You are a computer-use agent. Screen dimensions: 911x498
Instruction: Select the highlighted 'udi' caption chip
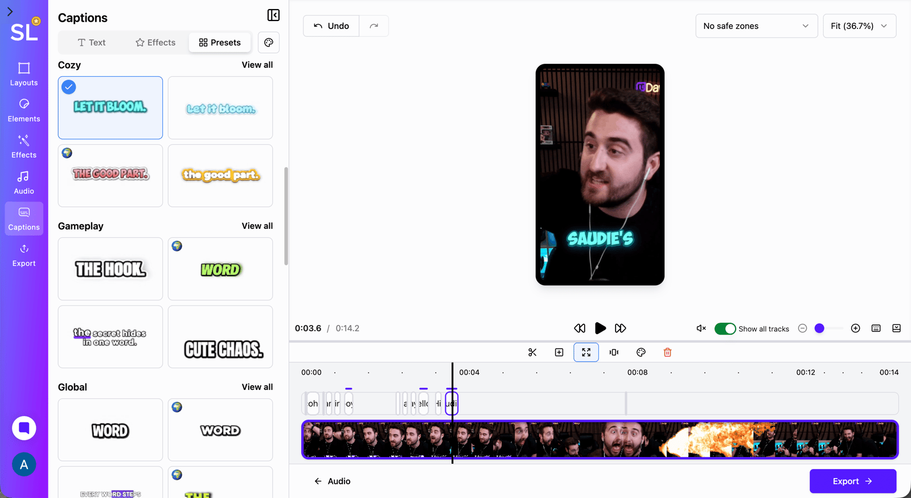(452, 404)
